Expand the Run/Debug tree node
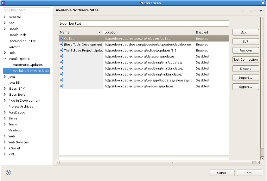Image resolution: width=267 pixels, height=181 pixels. pyautogui.click(x=5, y=112)
